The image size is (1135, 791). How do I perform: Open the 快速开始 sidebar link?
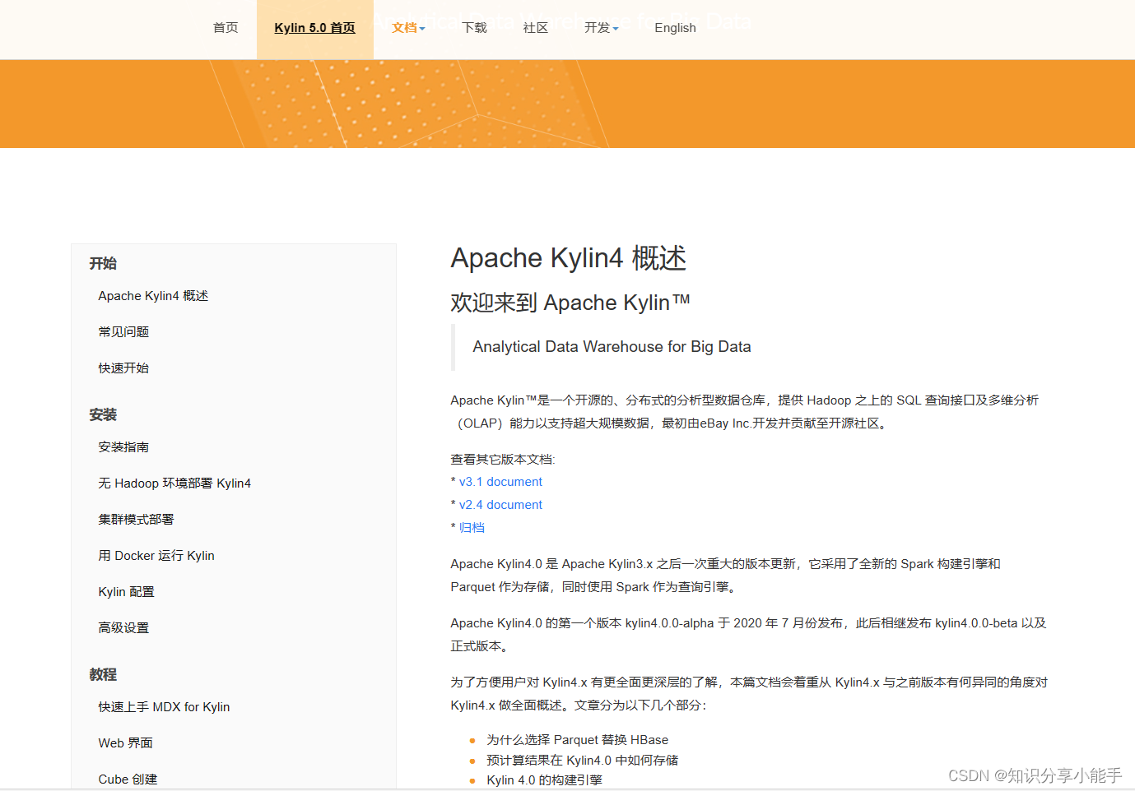123,368
